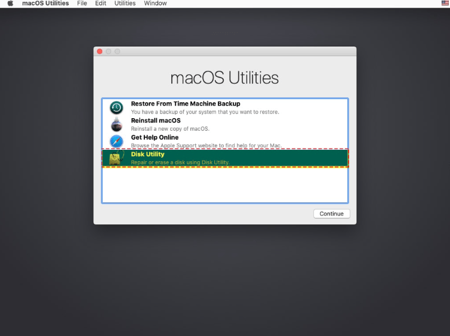
Task: Click the Time Machine clock icon
Action: pos(116,107)
